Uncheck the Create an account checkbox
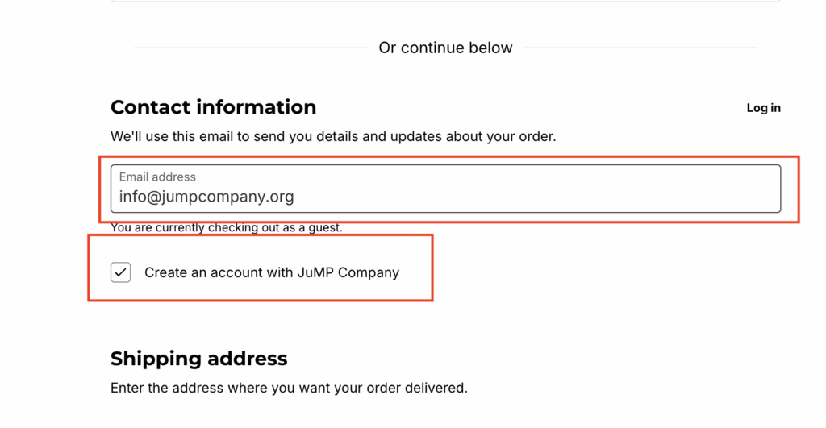 [x=121, y=272]
